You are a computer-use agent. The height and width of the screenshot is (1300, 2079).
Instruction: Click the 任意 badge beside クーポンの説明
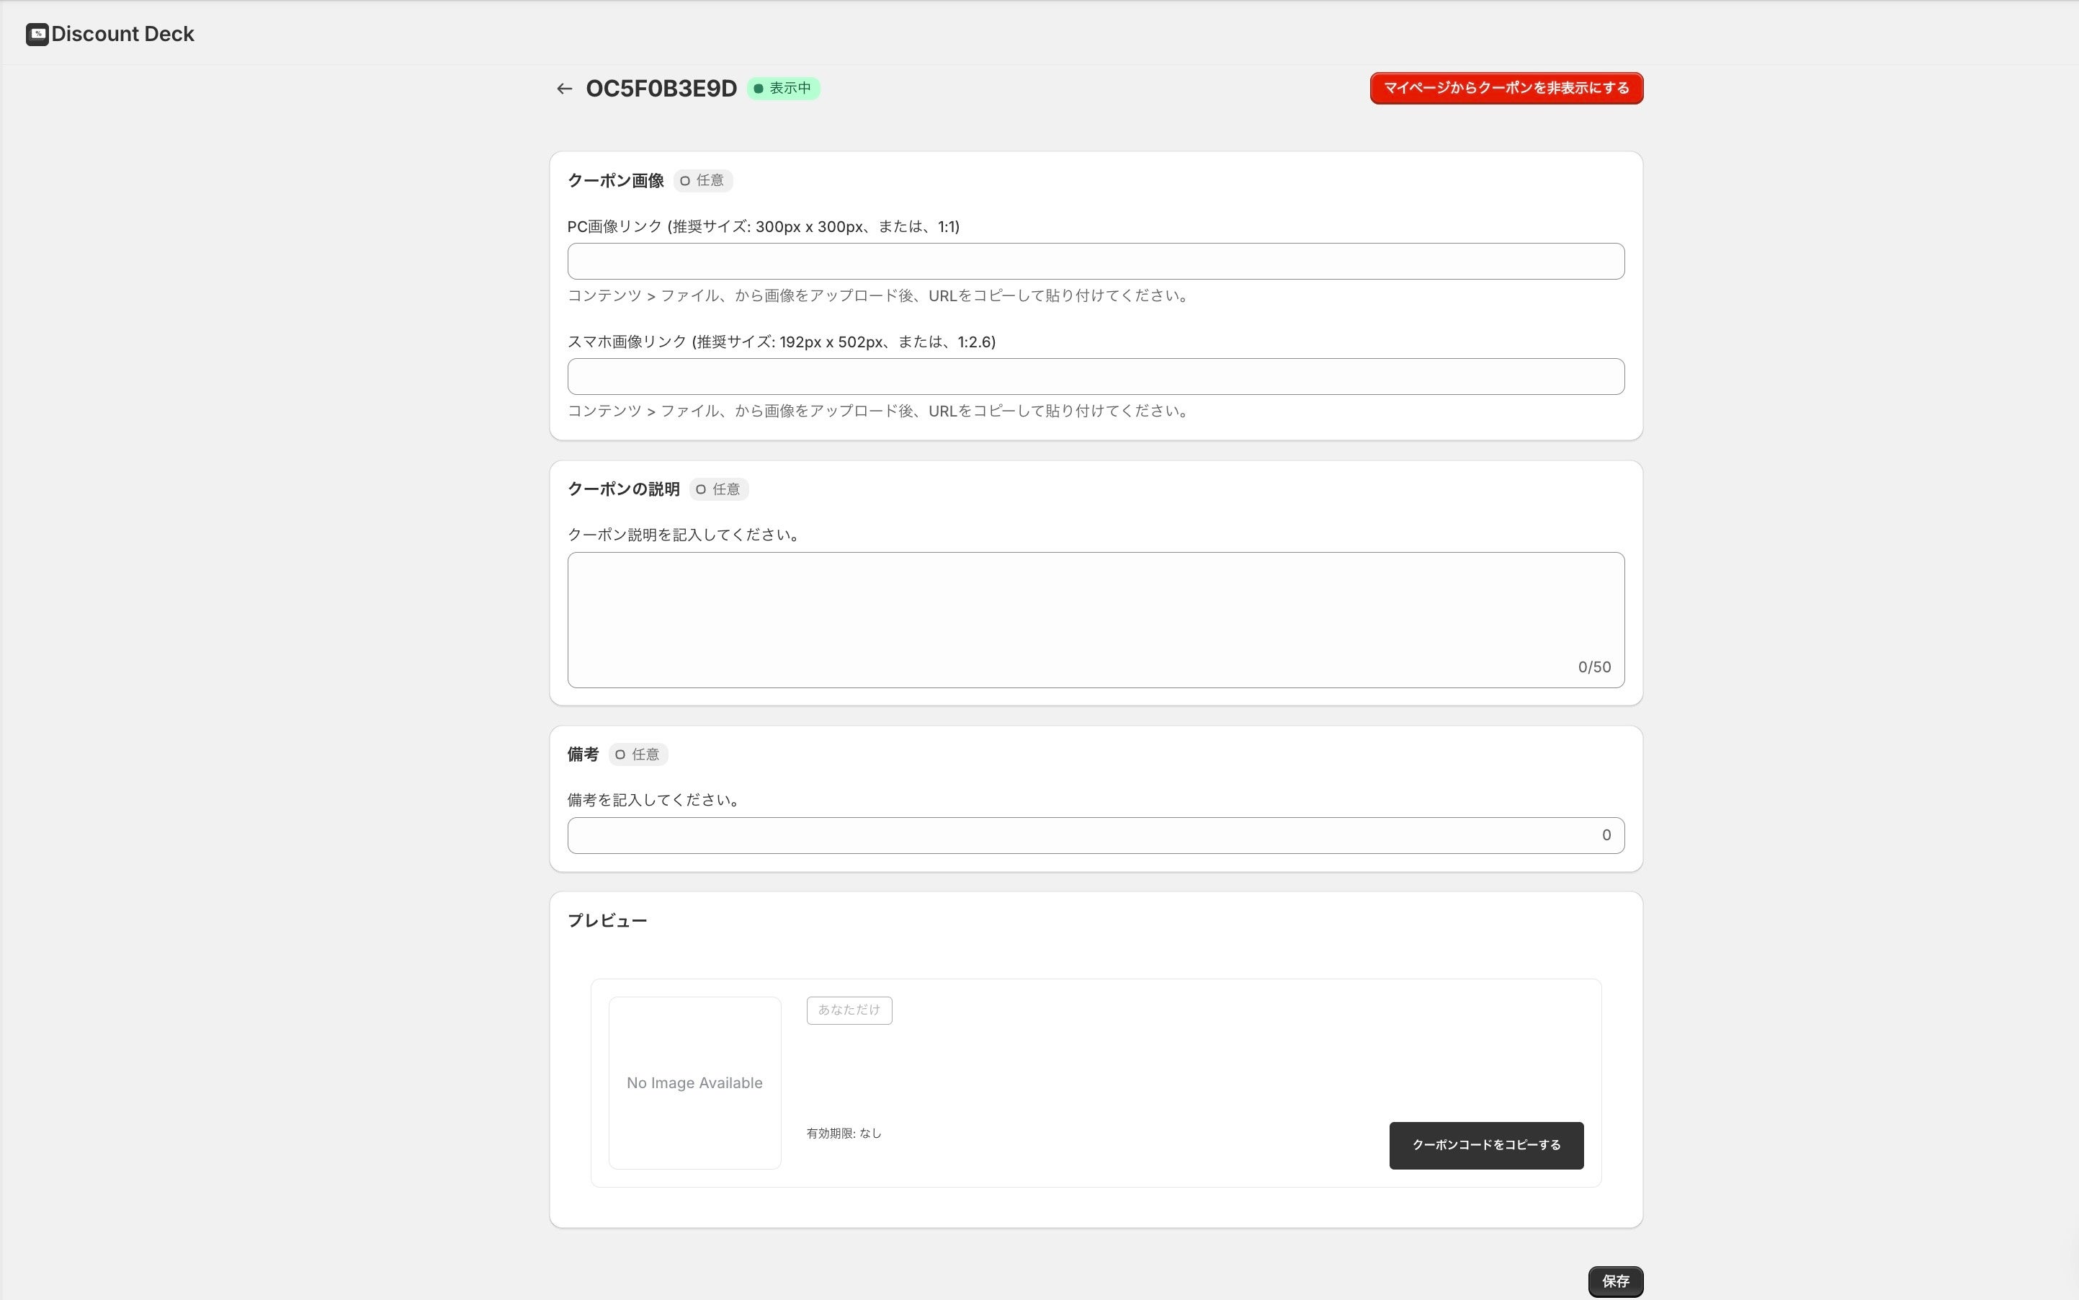(x=718, y=489)
